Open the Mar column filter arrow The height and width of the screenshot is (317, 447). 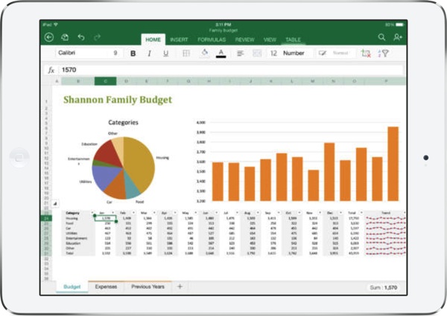tap(154, 213)
